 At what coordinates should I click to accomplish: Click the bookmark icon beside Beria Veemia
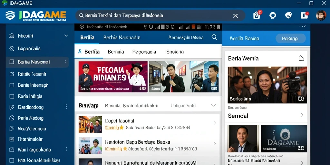pyautogui.click(x=301, y=58)
